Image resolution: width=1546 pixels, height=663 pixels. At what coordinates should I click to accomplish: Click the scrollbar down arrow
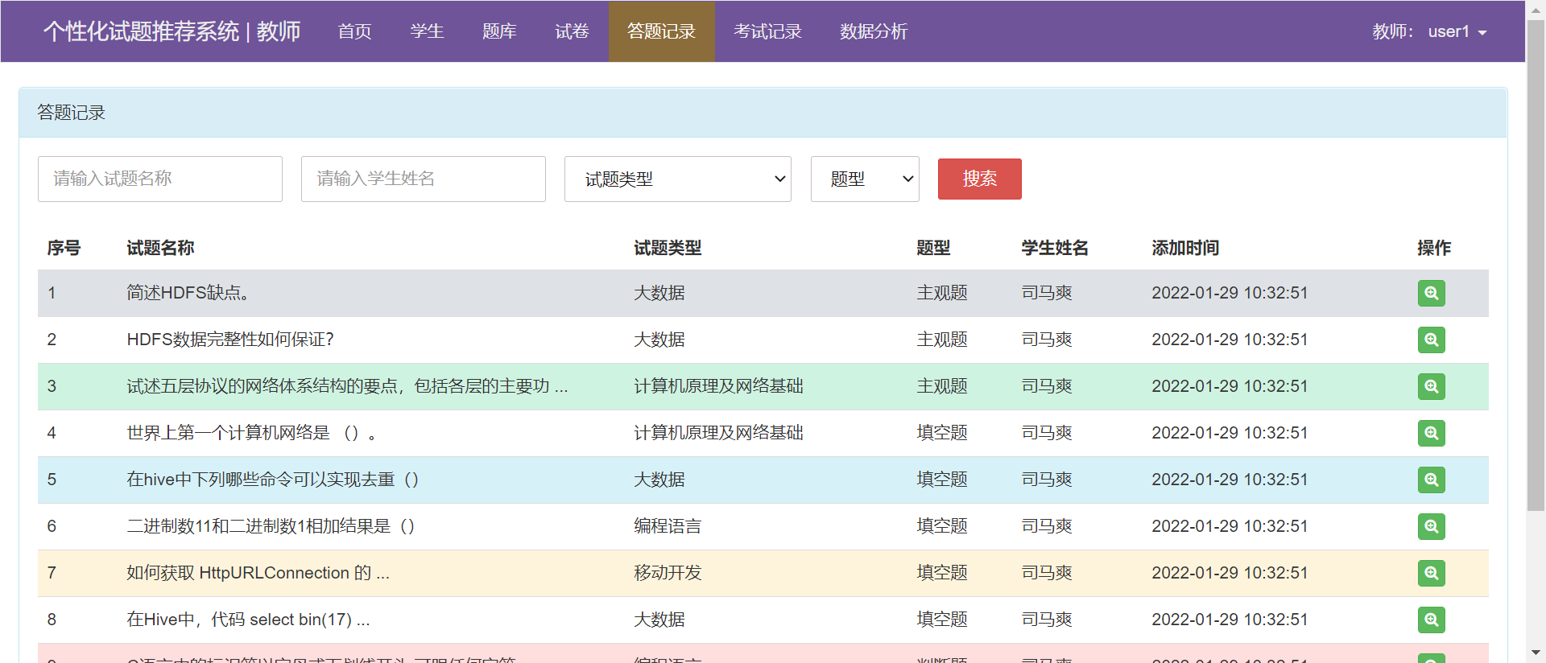pos(1536,653)
